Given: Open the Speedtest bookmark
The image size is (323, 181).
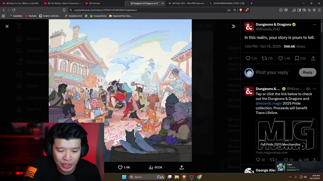Looking at the screenshot, I should pos(16,16).
